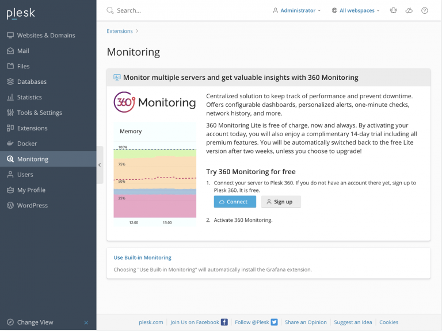This screenshot has height=331, width=442.
Task: Click the Docker whale icon
Action: coord(10,143)
